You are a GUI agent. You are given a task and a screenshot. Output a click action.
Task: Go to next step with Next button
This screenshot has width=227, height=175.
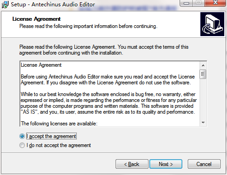pyautogui.click(x=166, y=164)
